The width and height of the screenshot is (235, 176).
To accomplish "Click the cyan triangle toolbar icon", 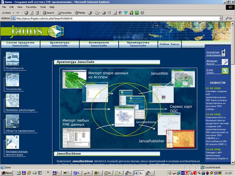I will 126,13.
